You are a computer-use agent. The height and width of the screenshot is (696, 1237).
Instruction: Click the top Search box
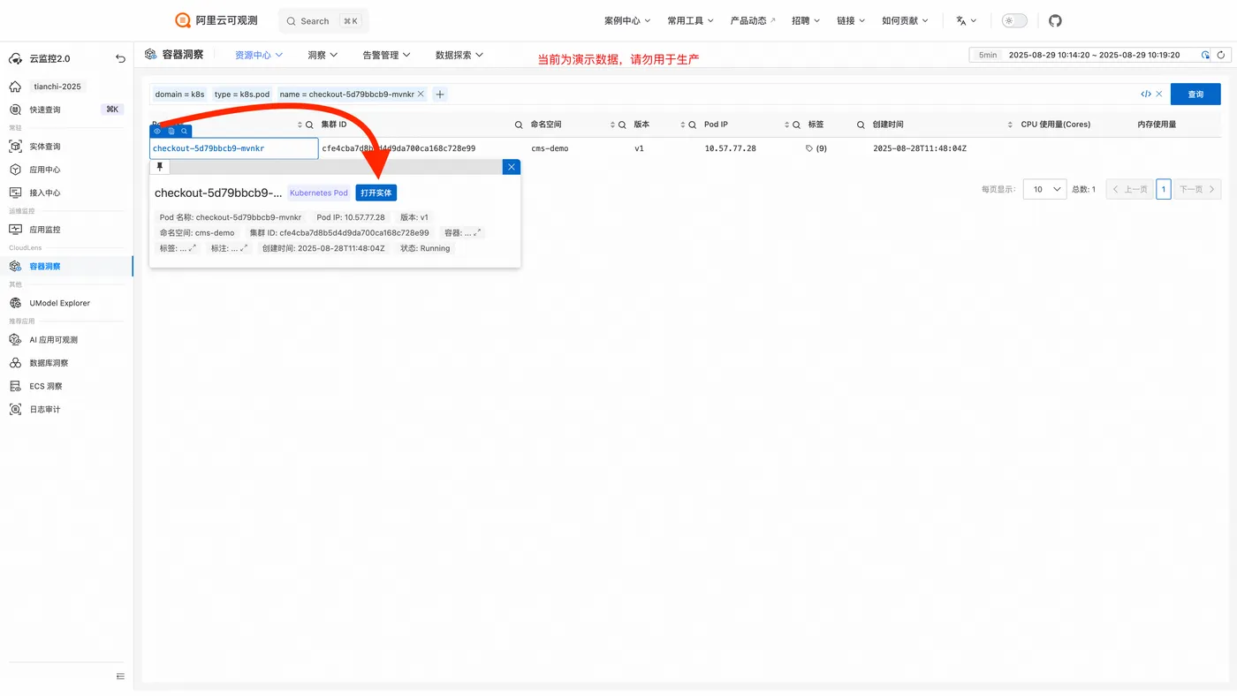(323, 21)
